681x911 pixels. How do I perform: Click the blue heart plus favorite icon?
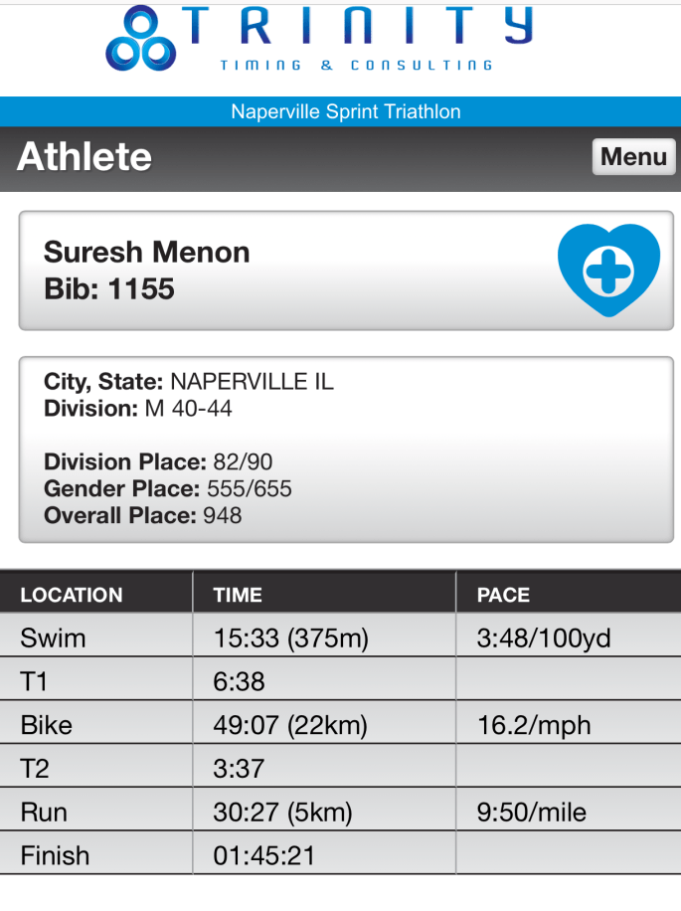pos(608,271)
